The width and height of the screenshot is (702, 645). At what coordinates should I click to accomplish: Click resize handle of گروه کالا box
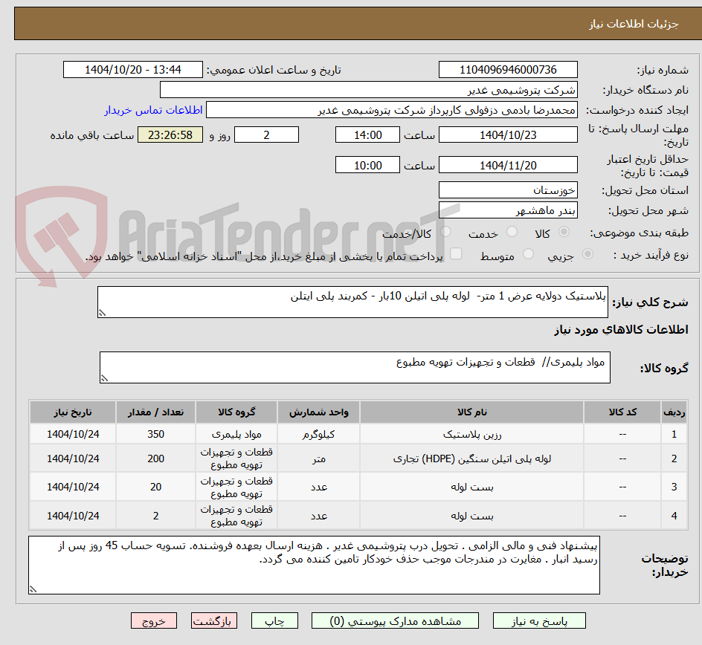(104, 378)
